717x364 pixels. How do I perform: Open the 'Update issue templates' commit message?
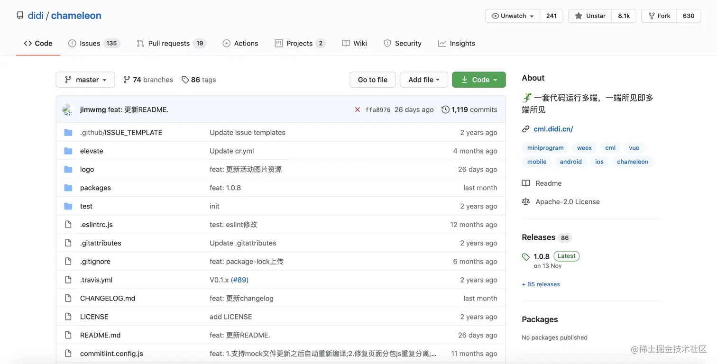(248, 132)
